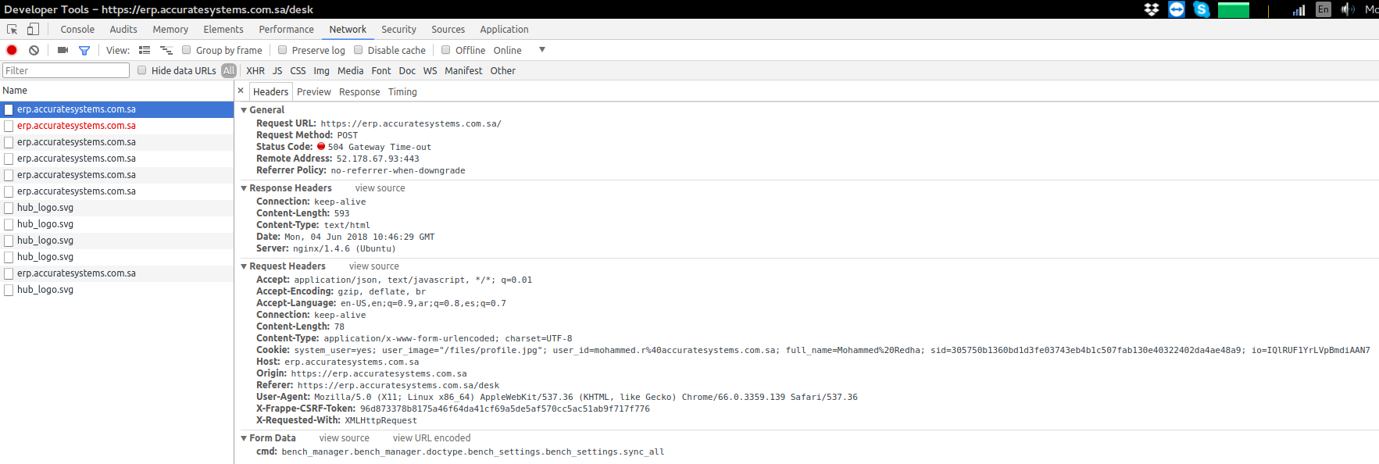Select the last hub_logo.svg request

coord(117,290)
